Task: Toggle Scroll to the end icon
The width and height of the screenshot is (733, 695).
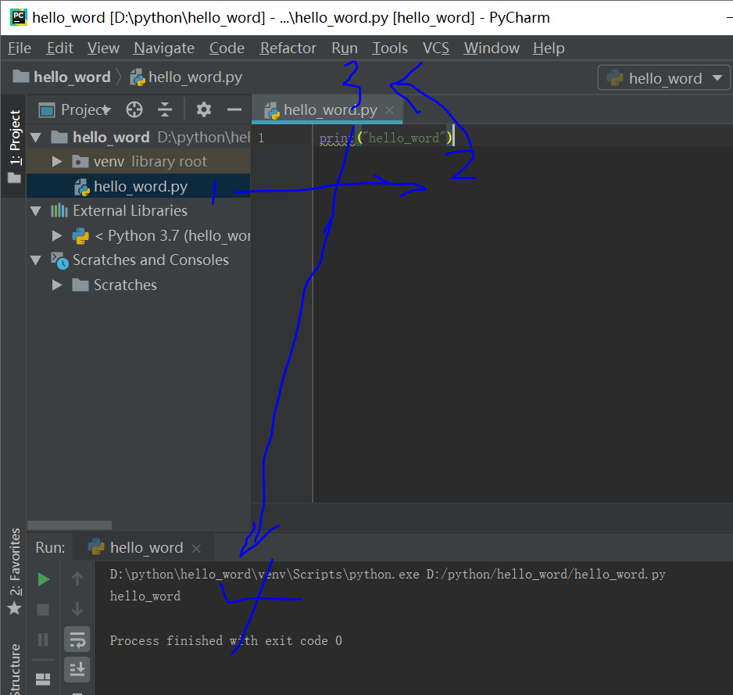Action: click(x=77, y=669)
